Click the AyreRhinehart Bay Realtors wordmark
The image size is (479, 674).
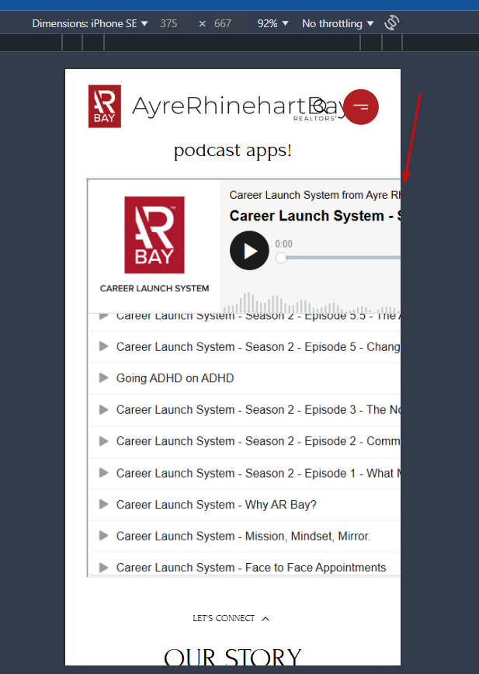[x=238, y=107]
